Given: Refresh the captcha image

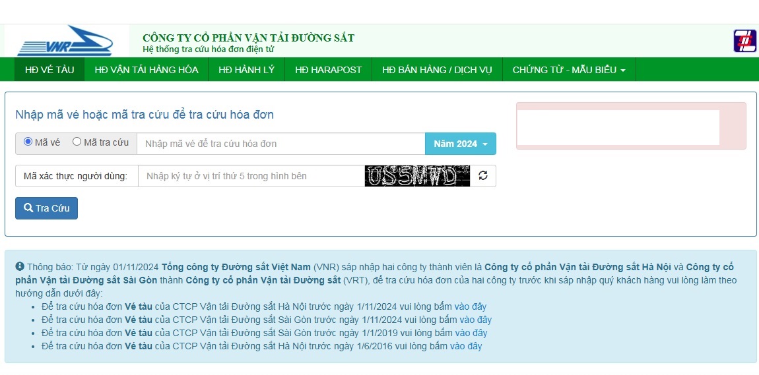Looking at the screenshot, I should pyautogui.click(x=483, y=176).
